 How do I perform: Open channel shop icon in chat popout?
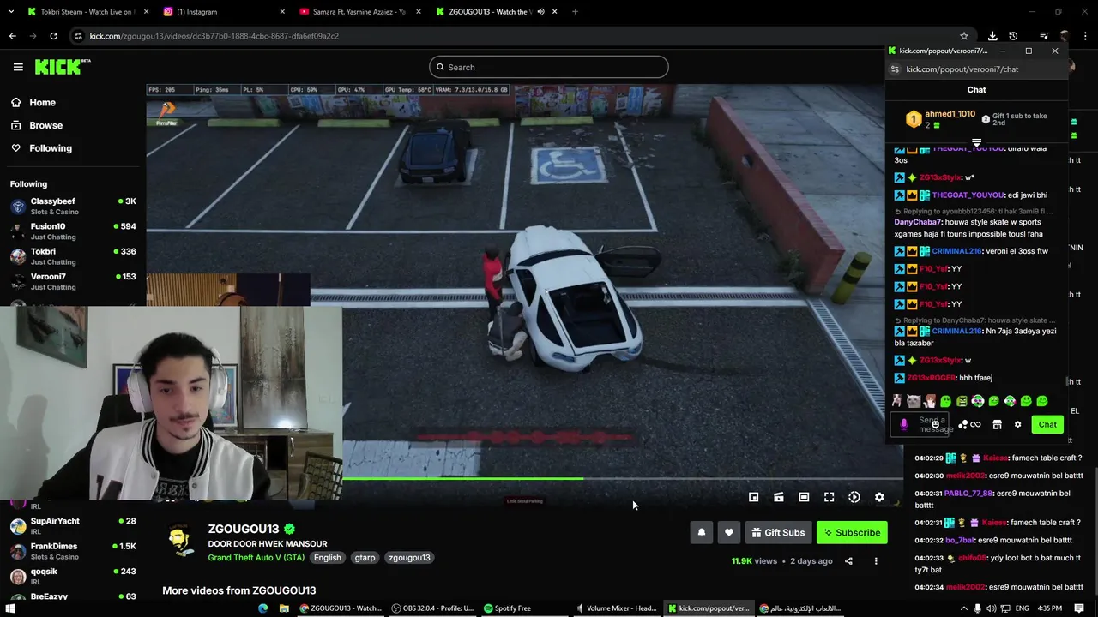(x=997, y=425)
